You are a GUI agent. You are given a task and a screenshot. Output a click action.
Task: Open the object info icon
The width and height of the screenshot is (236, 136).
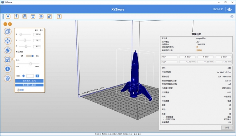(8, 69)
